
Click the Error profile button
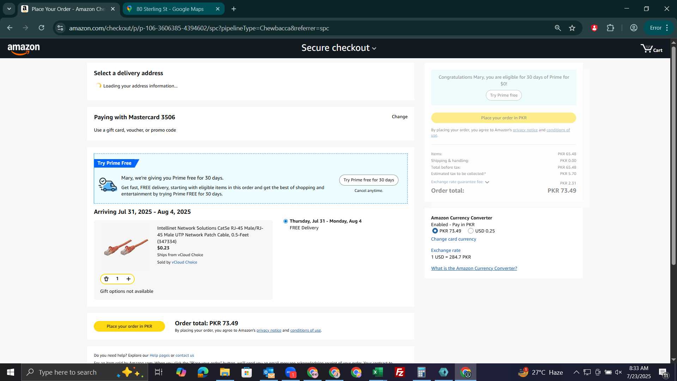(659, 28)
